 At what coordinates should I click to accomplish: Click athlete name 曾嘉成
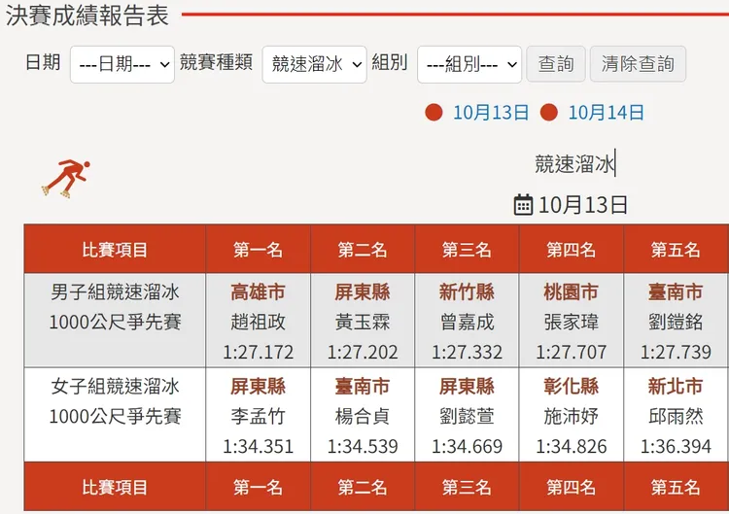point(467,322)
